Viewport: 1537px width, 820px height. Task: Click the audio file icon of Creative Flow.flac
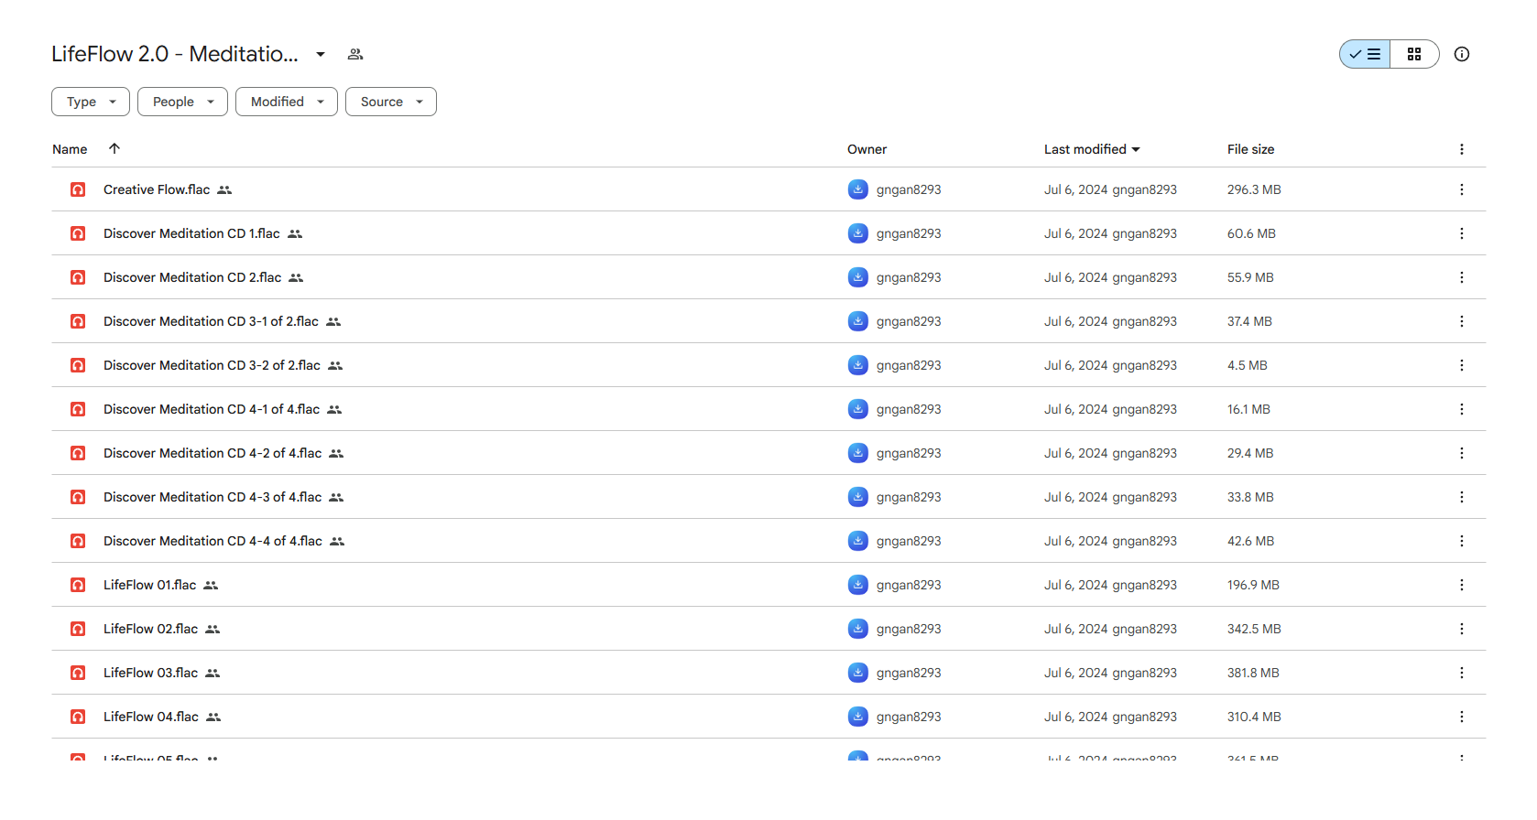(78, 189)
